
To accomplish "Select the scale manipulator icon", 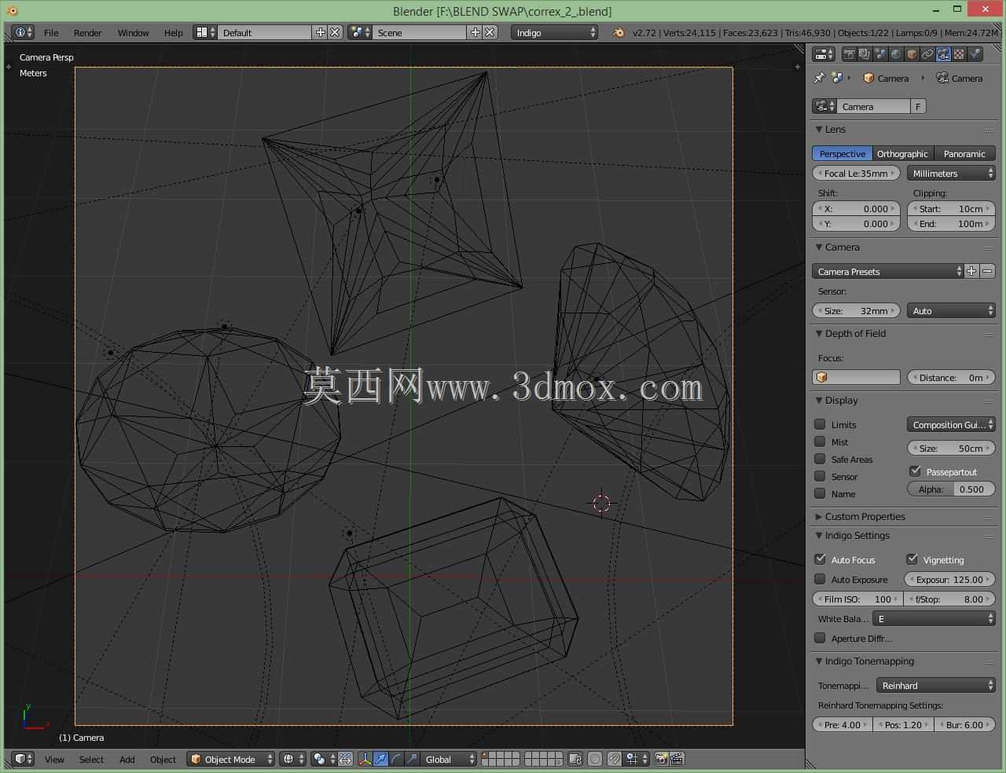I will click(x=411, y=759).
